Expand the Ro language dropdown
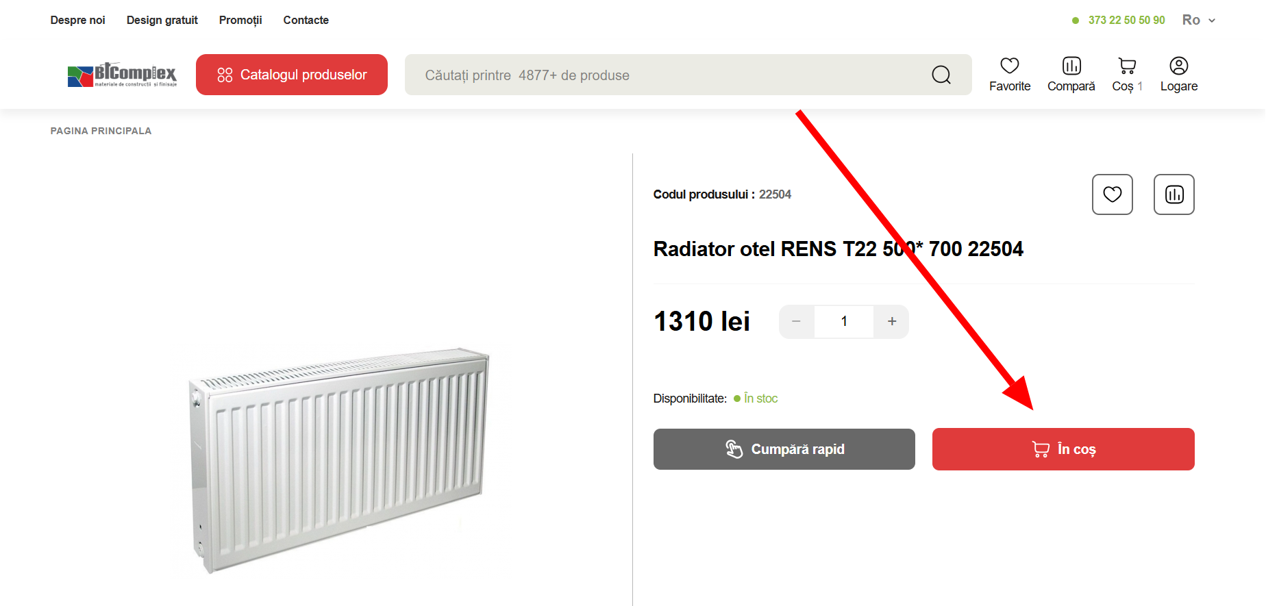Screen dimensions: 1266x606 tap(1198, 20)
